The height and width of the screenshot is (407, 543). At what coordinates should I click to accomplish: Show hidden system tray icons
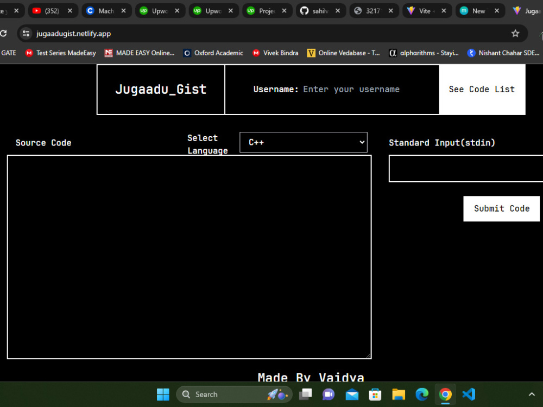[x=532, y=394]
